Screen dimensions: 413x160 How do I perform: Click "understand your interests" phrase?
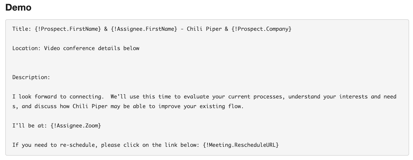(x=328, y=96)
